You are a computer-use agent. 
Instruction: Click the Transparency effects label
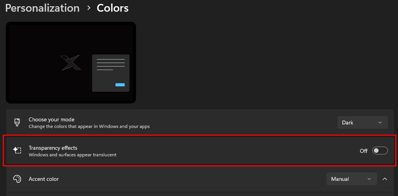point(53,148)
